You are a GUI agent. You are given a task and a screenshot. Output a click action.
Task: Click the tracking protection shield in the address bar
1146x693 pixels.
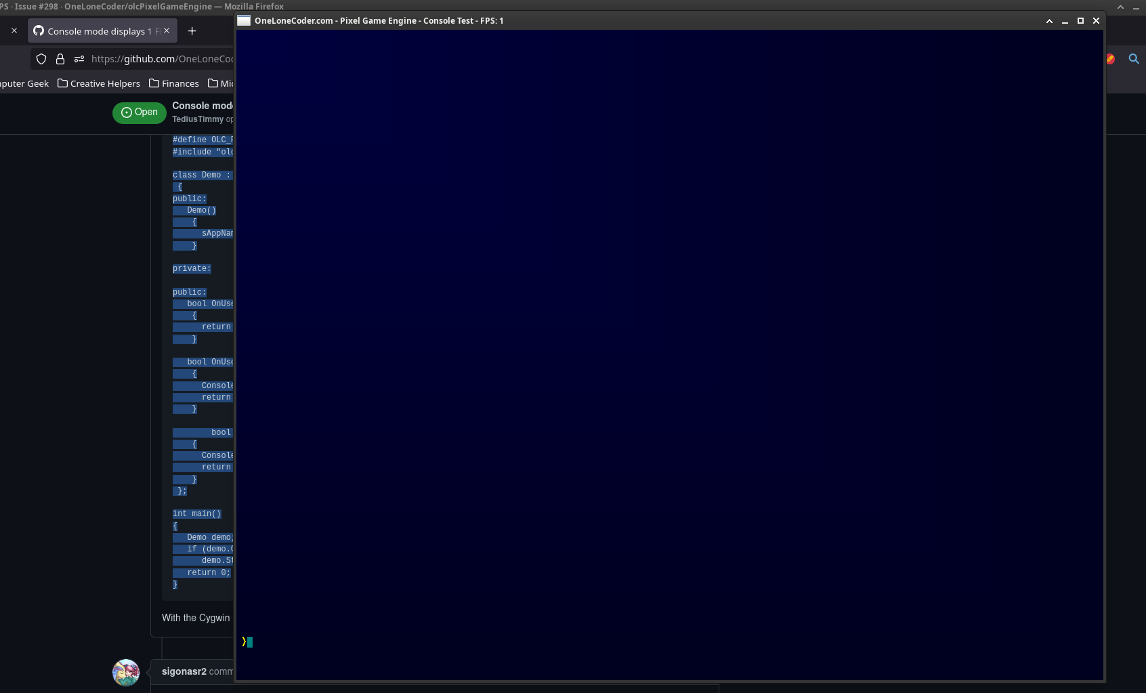click(x=41, y=60)
